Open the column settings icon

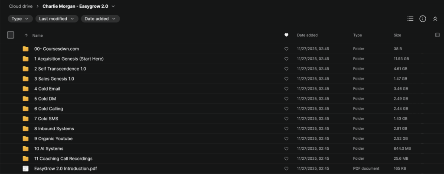pos(437,35)
